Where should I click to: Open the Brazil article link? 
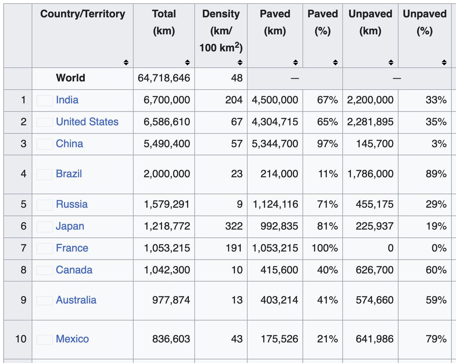[69, 174]
